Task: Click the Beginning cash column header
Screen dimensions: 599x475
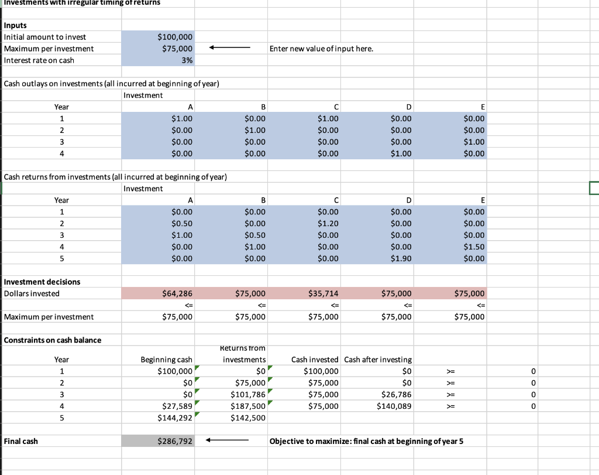Action: coord(166,360)
